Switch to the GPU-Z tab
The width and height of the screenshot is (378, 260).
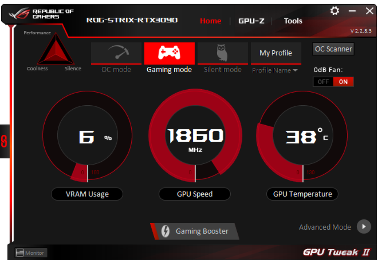[251, 21]
